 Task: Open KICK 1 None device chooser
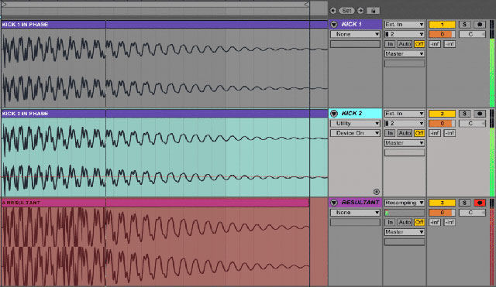355,34
